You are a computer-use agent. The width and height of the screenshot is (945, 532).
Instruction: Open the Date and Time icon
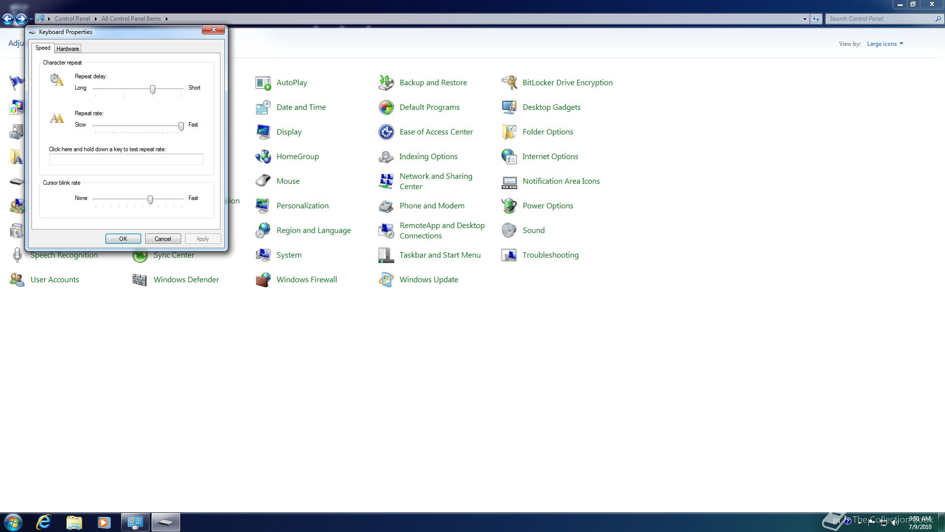click(263, 107)
